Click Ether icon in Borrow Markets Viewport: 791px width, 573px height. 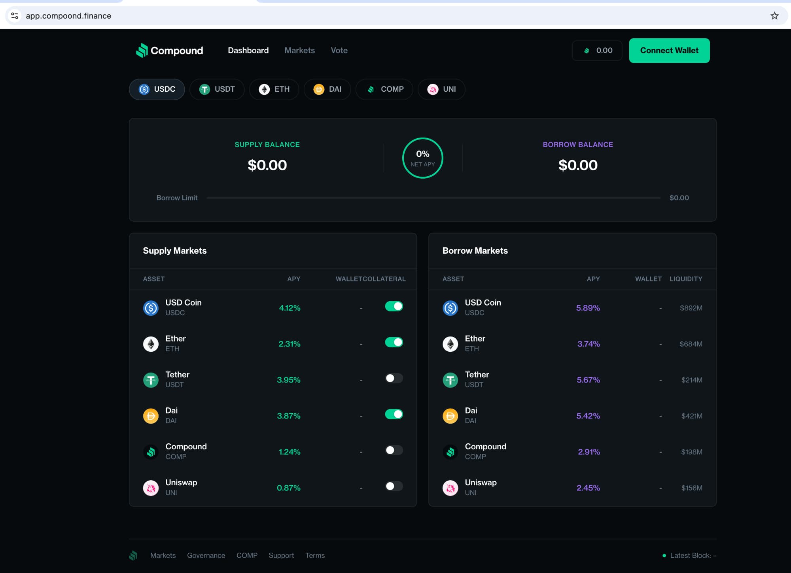pyautogui.click(x=450, y=344)
